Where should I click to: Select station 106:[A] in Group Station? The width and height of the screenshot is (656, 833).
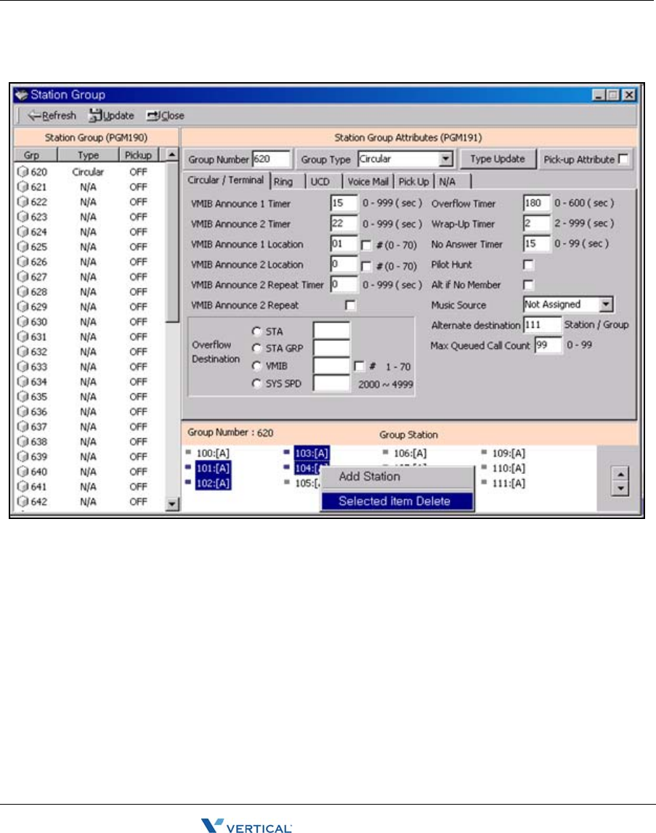[x=410, y=453]
